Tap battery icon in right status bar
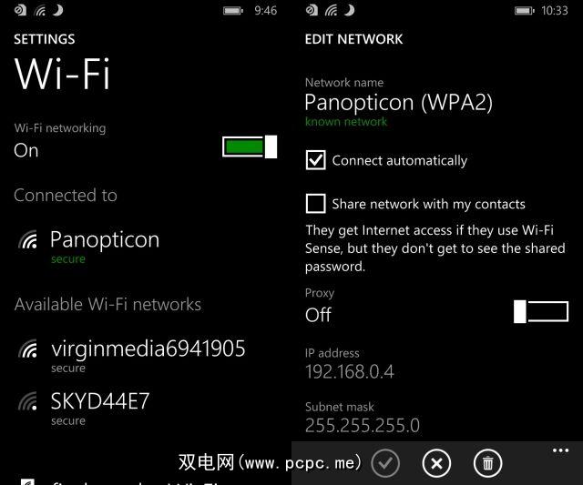 [x=525, y=11]
